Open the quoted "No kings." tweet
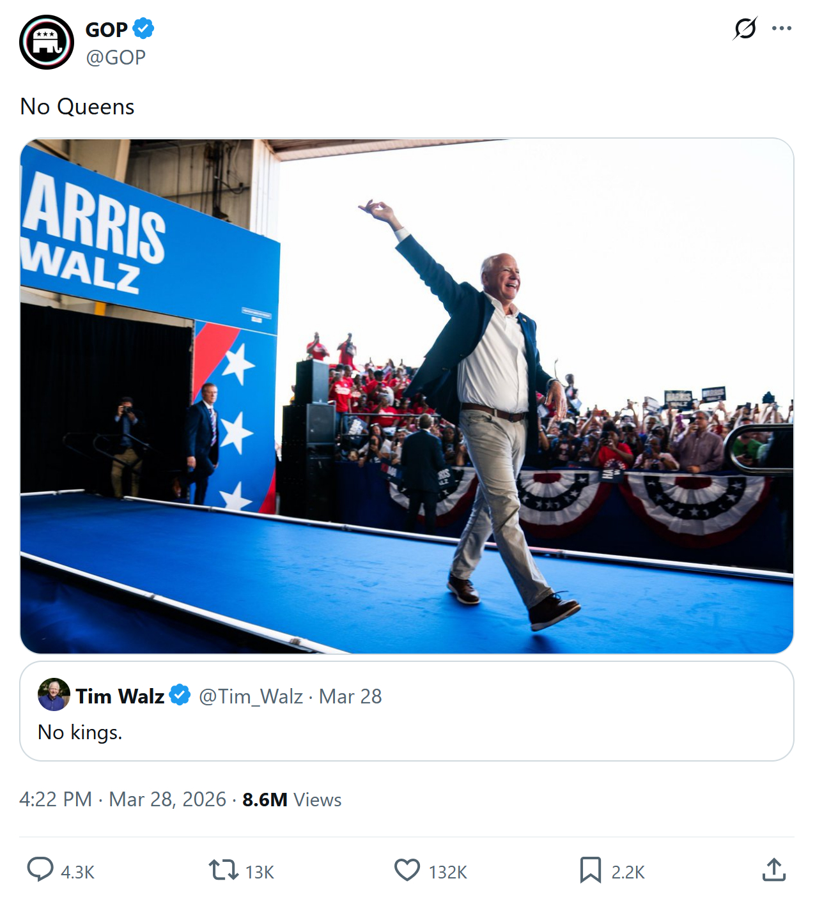The width and height of the screenshot is (815, 897). [407, 732]
